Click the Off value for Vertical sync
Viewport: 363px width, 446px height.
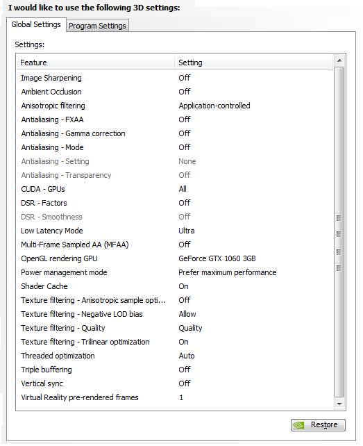(x=184, y=383)
